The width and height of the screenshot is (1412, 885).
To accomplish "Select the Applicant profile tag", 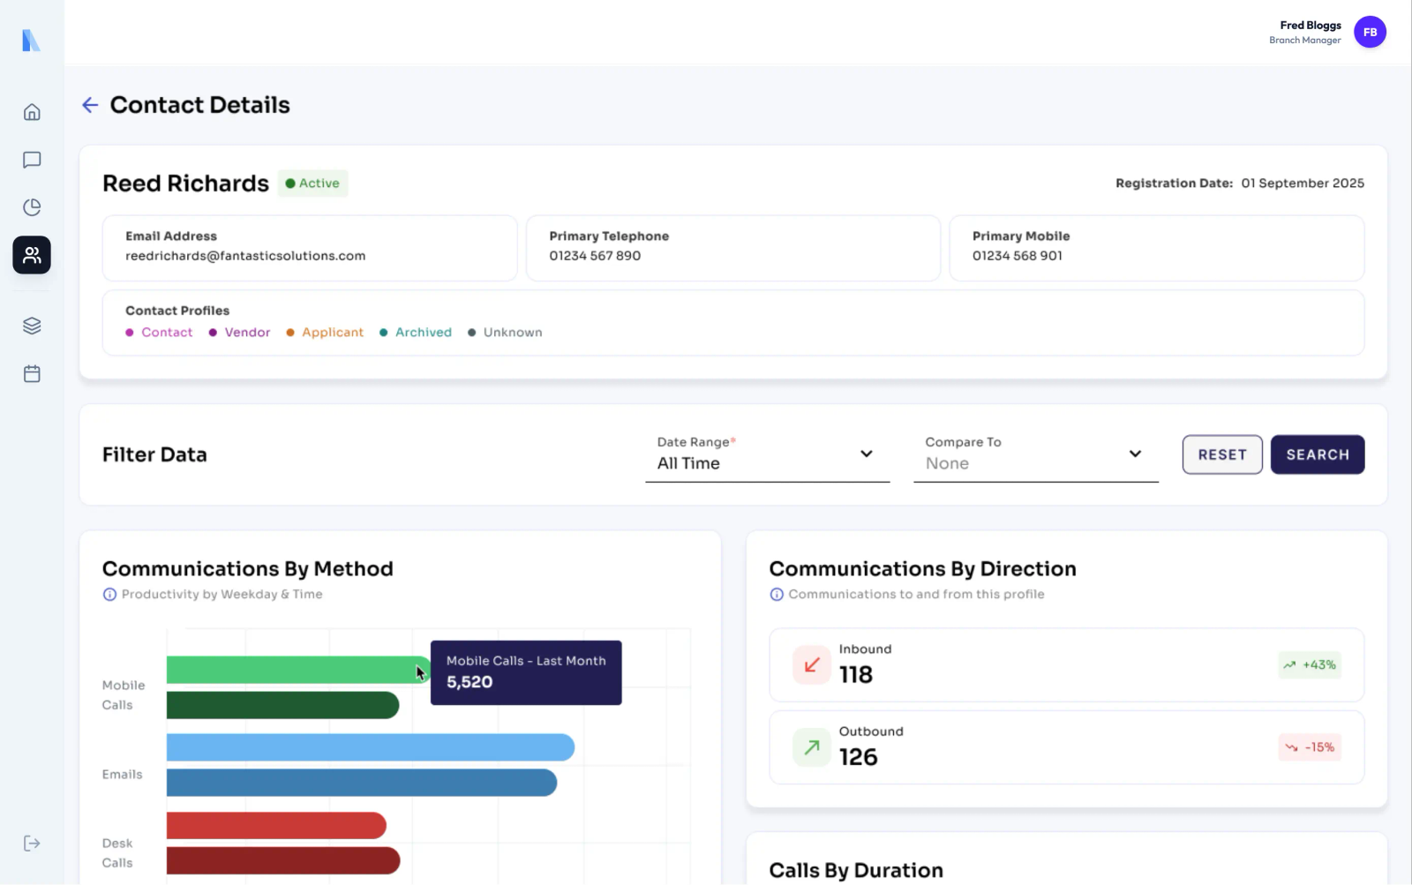I will click(325, 333).
